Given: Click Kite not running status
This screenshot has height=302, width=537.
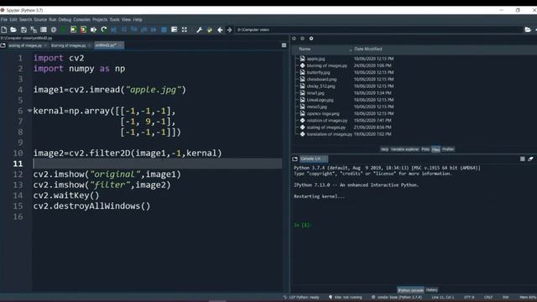Looking at the screenshot, I should point(345,297).
